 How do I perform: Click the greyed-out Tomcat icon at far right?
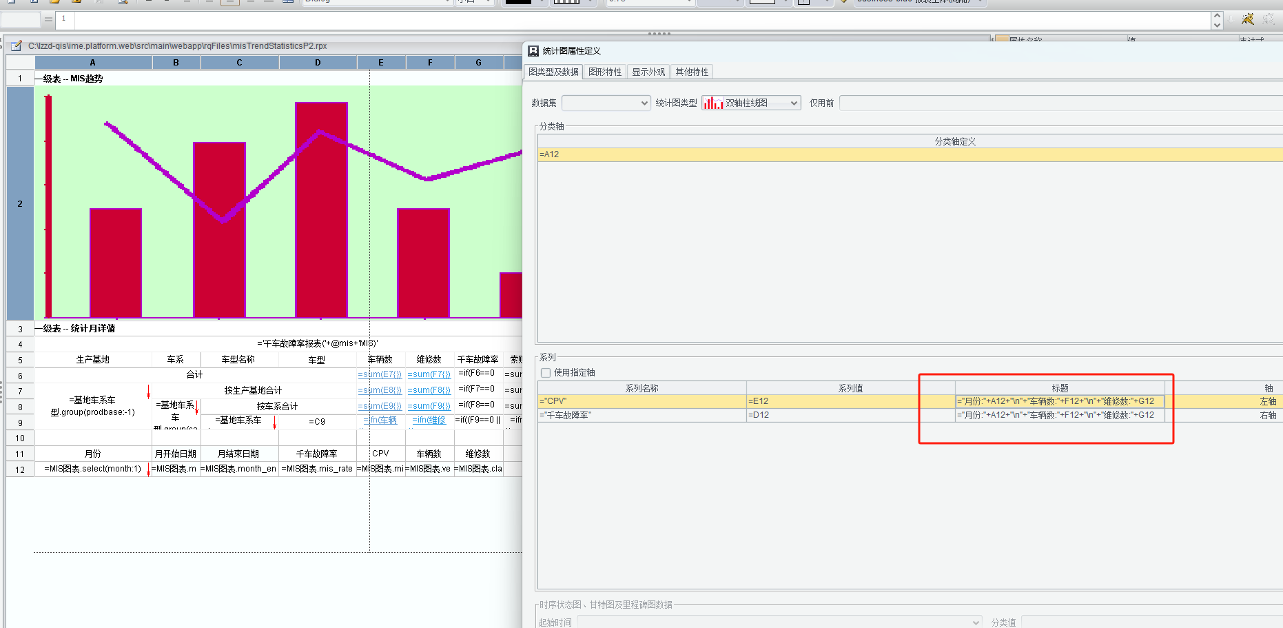coord(1268,19)
